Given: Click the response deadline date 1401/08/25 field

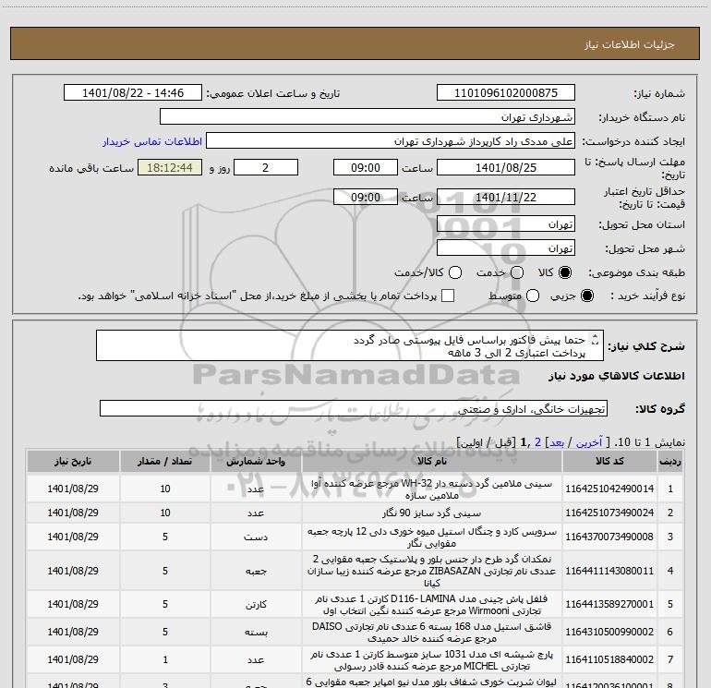Looking at the screenshot, I should (506, 167).
